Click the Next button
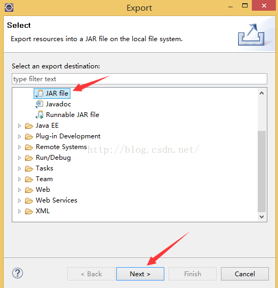 (x=140, y=274)
